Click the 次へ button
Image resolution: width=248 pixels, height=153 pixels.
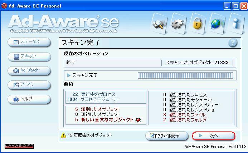(214, 136)
